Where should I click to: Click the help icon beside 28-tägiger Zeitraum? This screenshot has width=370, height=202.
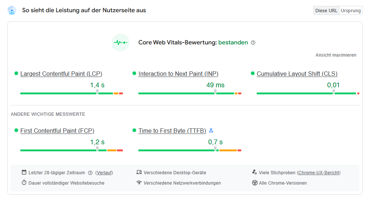point(90,173)
